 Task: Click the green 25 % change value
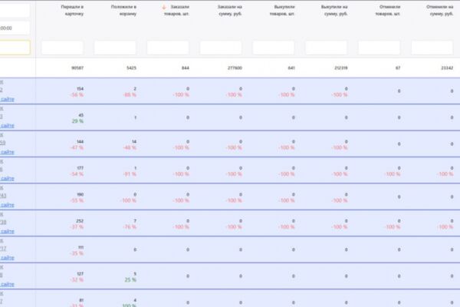pyautogui.click(x=130, y=280)
